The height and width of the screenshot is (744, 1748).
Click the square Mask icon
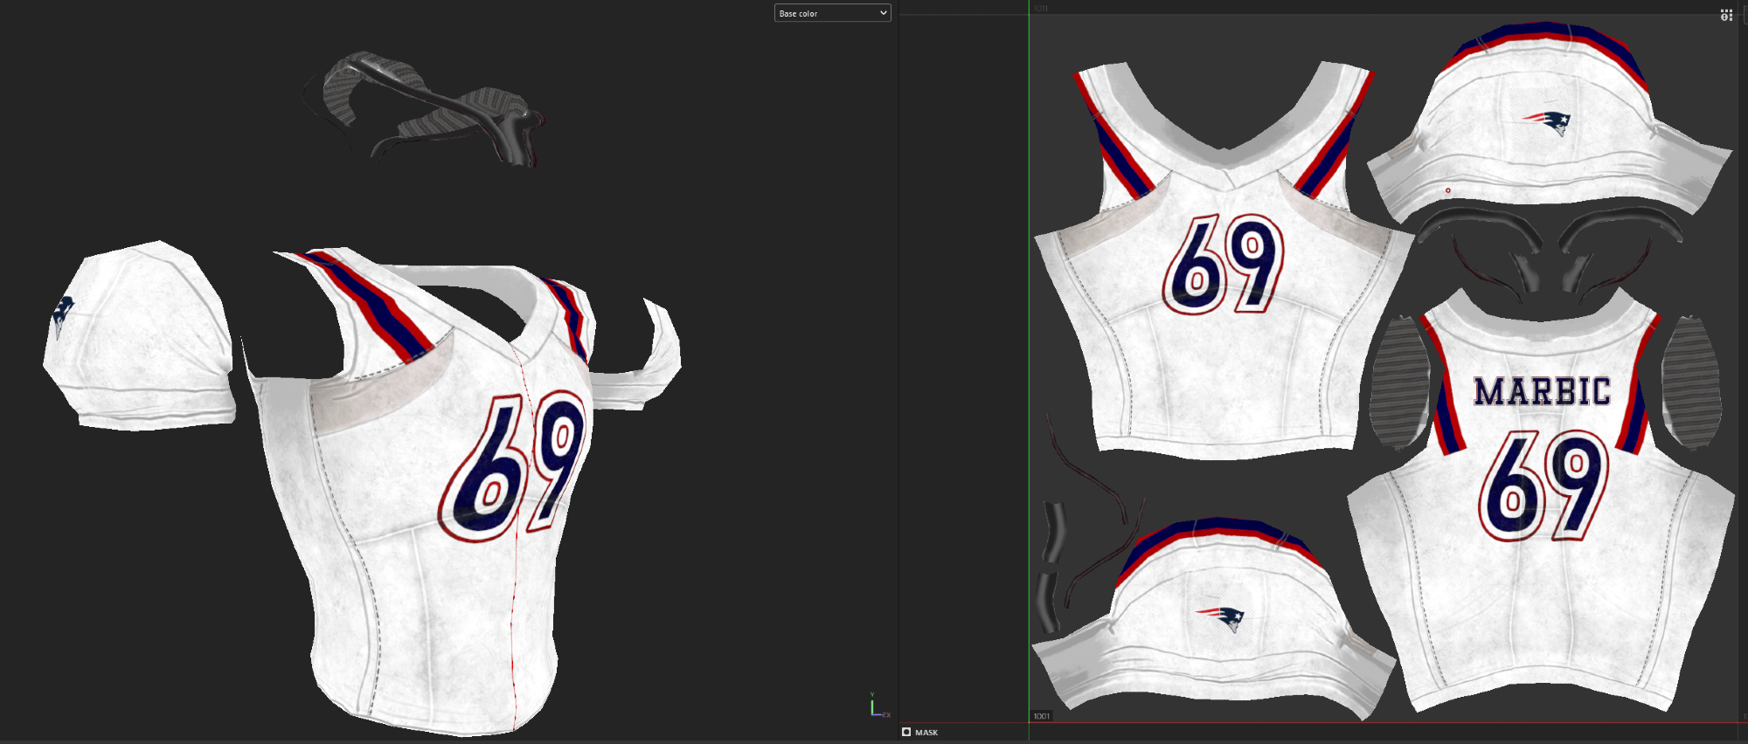[x=906, y=732]
